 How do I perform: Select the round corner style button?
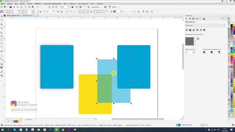(67, 11)
